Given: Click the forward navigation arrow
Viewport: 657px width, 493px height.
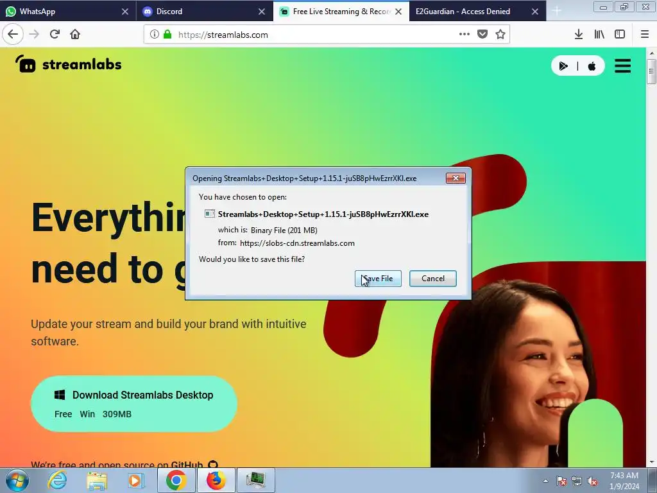Looking at the screenshot, I should [34, 35].
